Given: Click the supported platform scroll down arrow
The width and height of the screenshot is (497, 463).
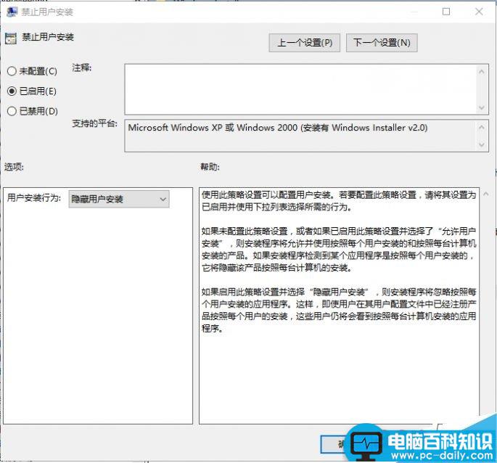Looking at the screenshot, I should tap(482, 144).
